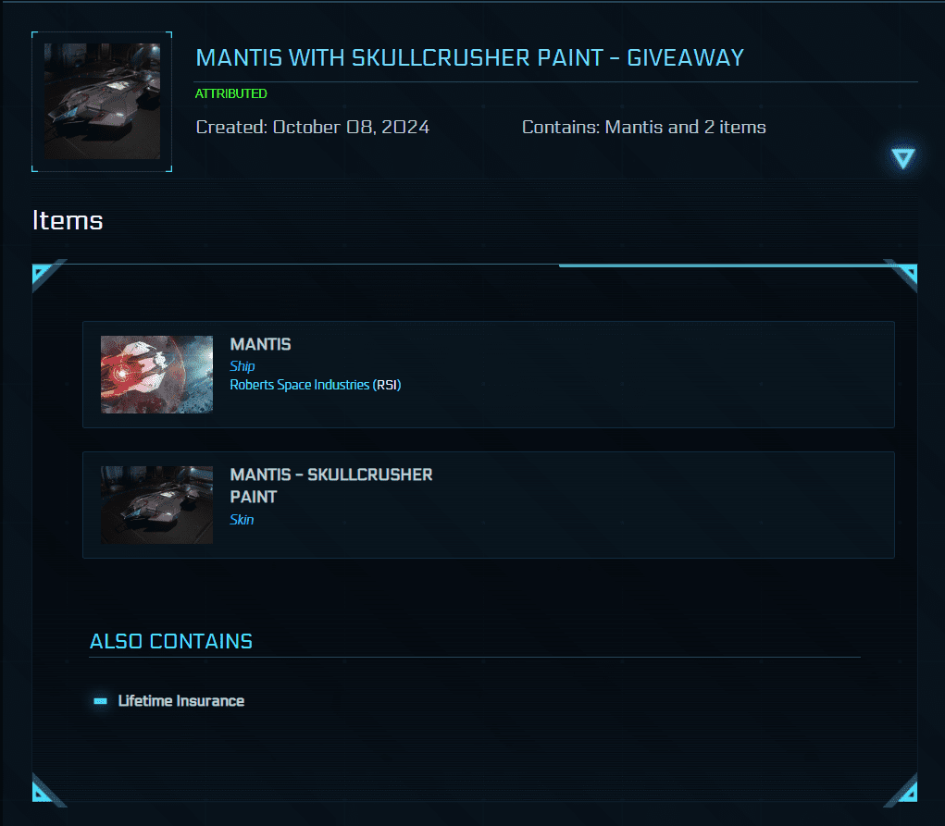Click the pledge thumbnail in the header
This screenshot has width=945, height=826.
click(x=102, y=101)
